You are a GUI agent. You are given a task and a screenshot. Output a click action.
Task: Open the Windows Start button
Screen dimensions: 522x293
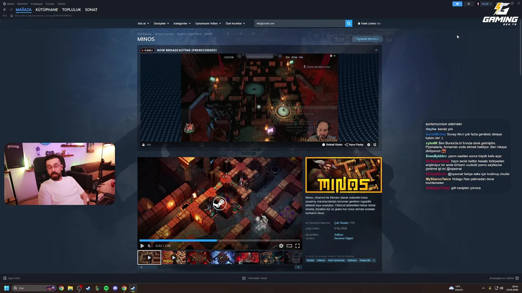[x=7, y=288]
